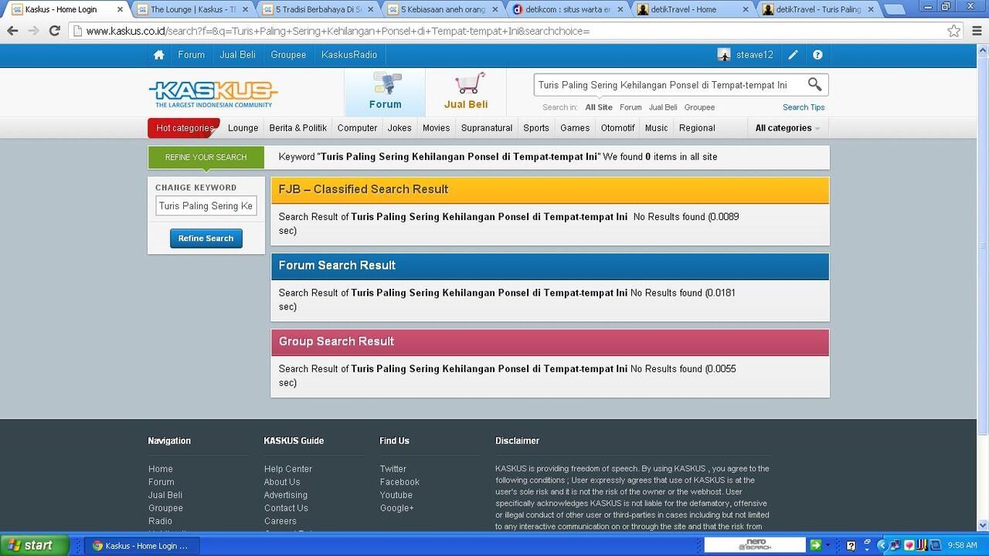Open the new tab button
989x556 pixels.
893,9
